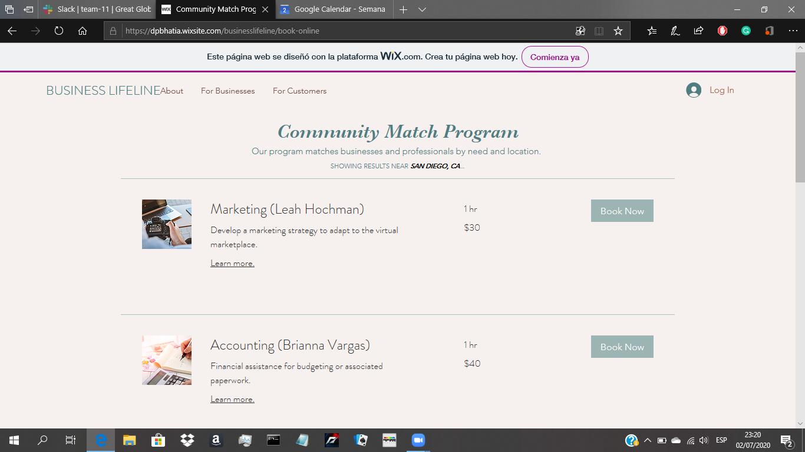805x452 pixels.
Task: Open the Windows Start menu
Action: (x=14, y=440)
